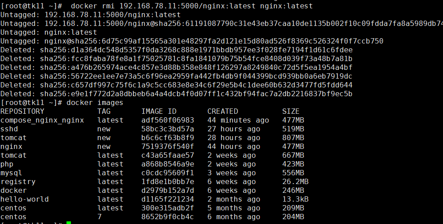Viewport: 443px width, 224px height.
Task: Click image ID 58bc3c3bd57a
Action: click(x=168, y=129)
